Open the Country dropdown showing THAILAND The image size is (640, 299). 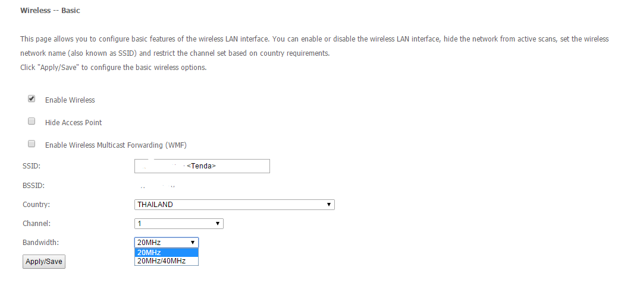coord(234,205)
